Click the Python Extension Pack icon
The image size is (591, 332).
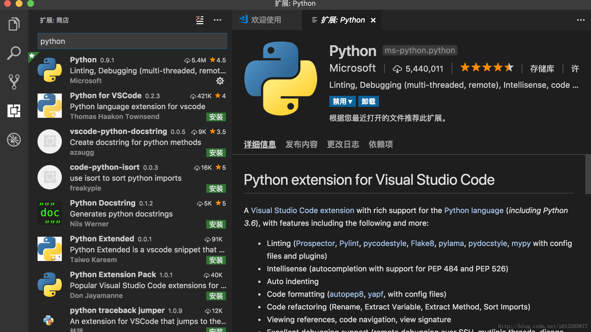(50, 284)
